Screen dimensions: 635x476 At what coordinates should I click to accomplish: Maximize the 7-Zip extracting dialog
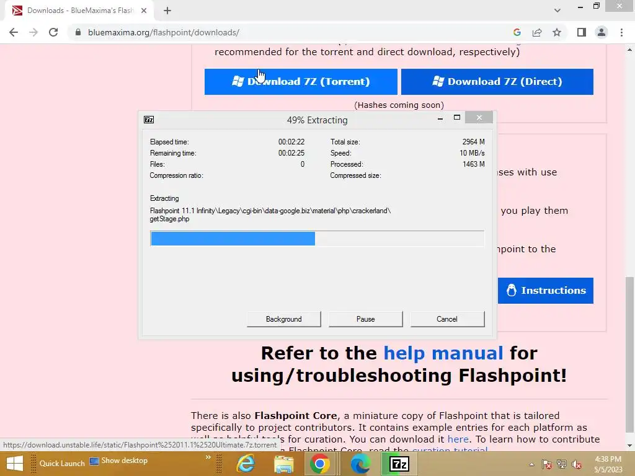(457, 117)
